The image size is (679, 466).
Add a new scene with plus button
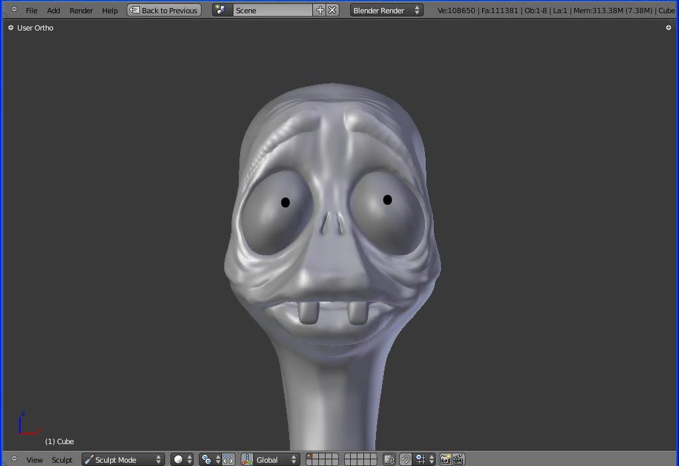(320, 10)
